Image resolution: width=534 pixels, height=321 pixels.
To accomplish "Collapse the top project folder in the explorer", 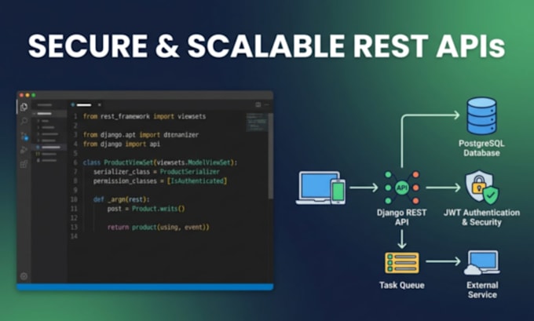I will (x=49, y=114).
